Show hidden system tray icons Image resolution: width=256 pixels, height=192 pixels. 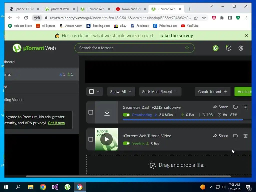point(211,187)
